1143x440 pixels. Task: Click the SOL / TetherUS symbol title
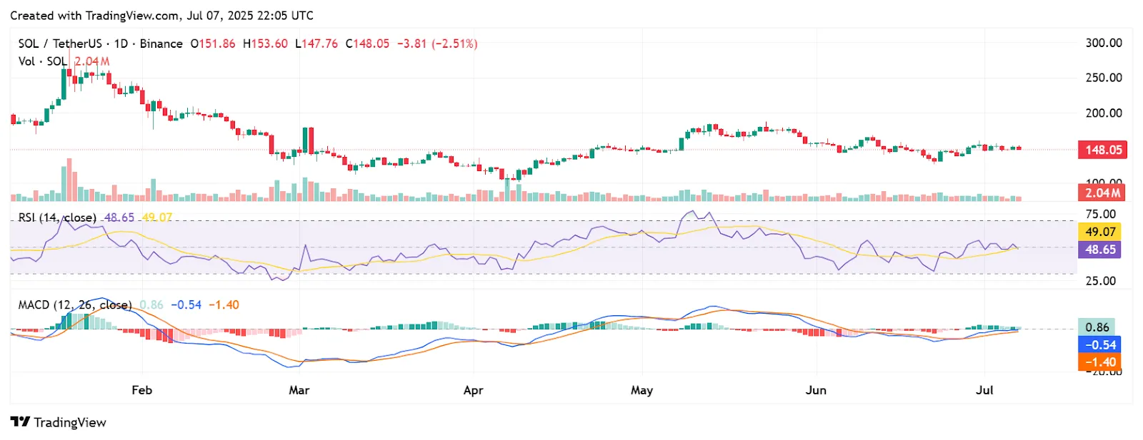pos(60,44)
